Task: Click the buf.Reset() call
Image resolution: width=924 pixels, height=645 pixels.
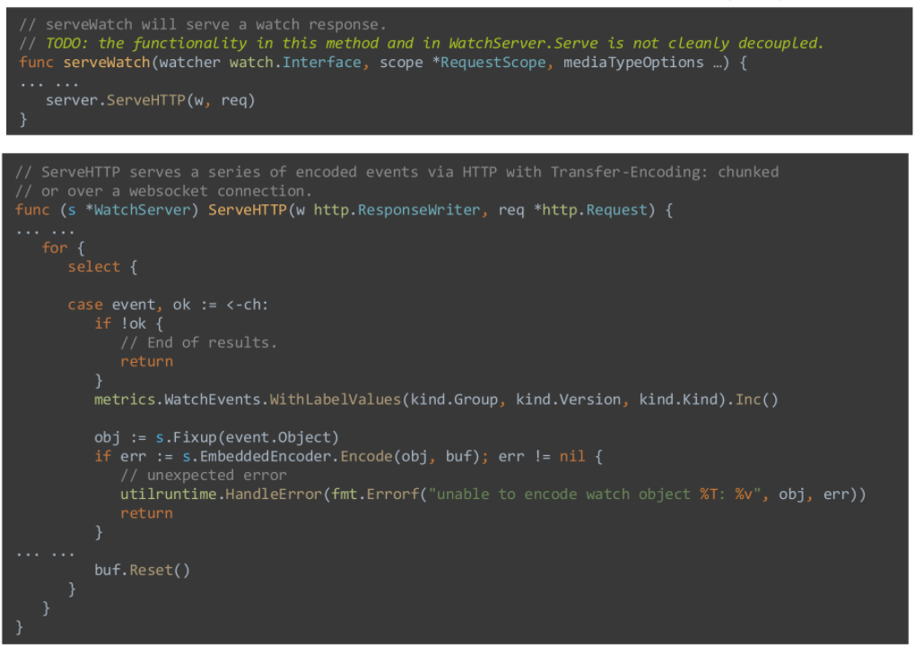Action: click(143, 570)
